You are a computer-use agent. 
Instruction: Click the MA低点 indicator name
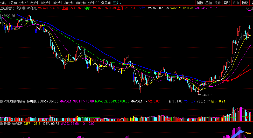tap(32, 8)
